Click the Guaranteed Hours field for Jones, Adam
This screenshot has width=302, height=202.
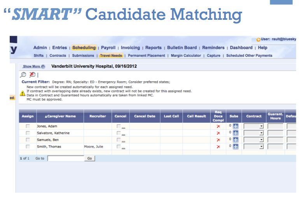(275, 126)
